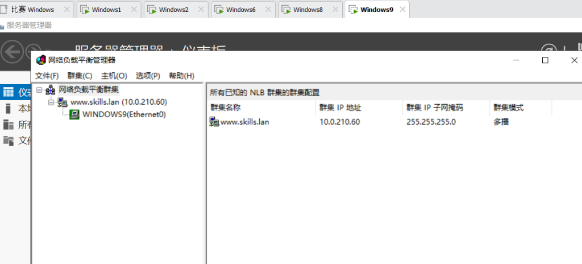Image resolution: width=582 pixels, height=264 pixels.
Task: Sort by the 群集 IP 地址 column header
Action: click(340, 108)
